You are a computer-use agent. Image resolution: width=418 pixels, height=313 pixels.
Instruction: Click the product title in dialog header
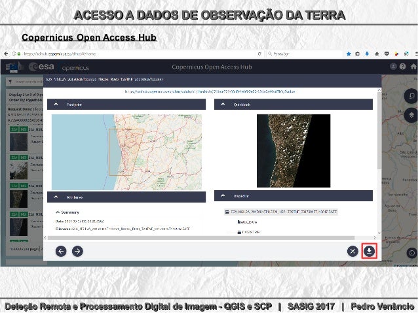point(104,80)
